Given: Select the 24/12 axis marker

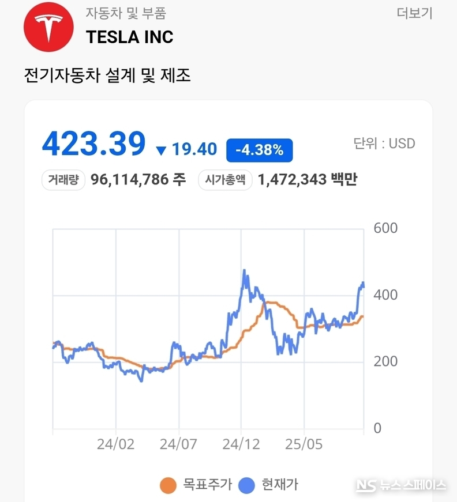Looking at the screenshot, I should [x=241, y=444].
